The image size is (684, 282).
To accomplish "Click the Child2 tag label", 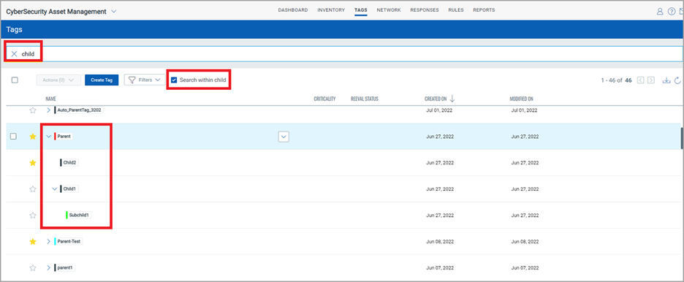I will pos(69,163).
